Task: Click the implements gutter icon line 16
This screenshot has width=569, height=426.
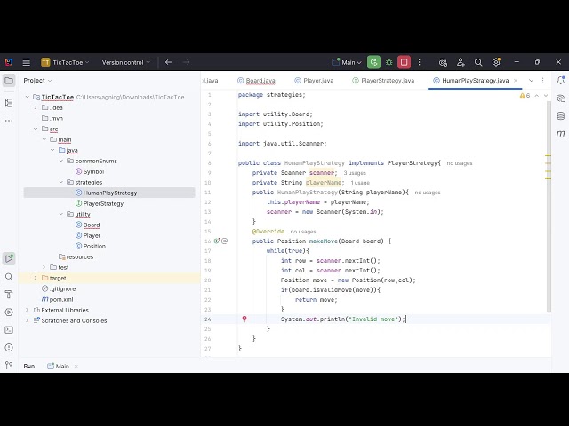Action: coord(217,241)
